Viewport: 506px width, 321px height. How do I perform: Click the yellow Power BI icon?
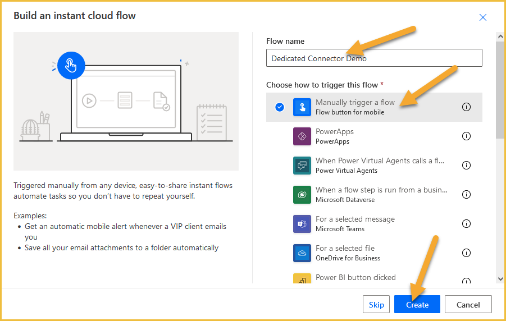pyautogui.click(x=302, y=278)
